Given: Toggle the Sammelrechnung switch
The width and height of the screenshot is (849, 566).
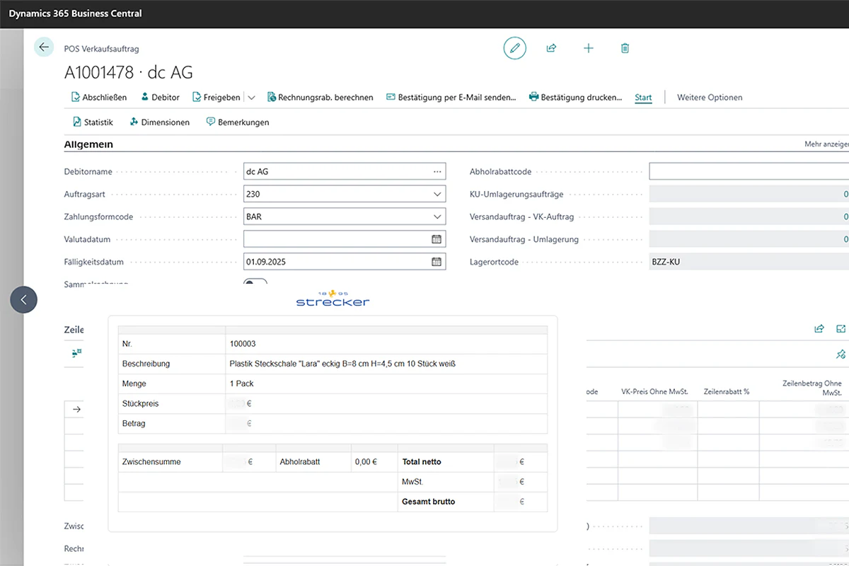Looking at the screenshot, I should (255, 283).
